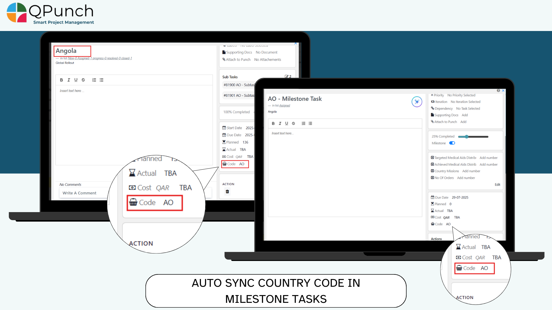
Task: Insert numbered list in Milestone Task editor
Action: click(x=303, y=123)
